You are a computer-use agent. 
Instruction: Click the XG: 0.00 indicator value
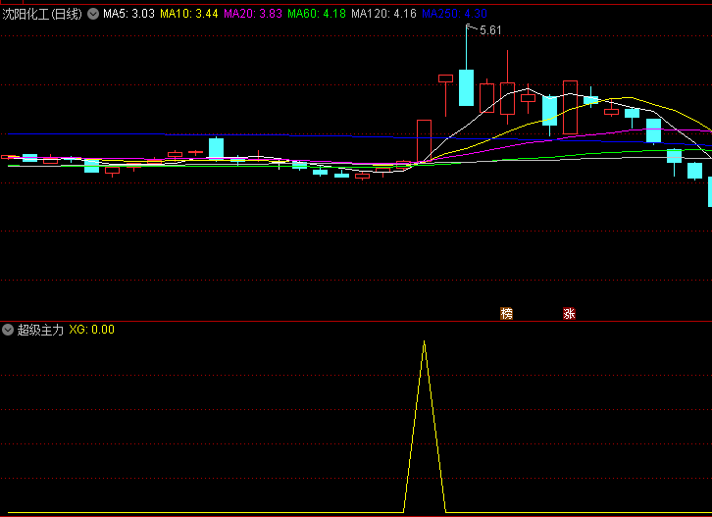(x=91, y=330)
